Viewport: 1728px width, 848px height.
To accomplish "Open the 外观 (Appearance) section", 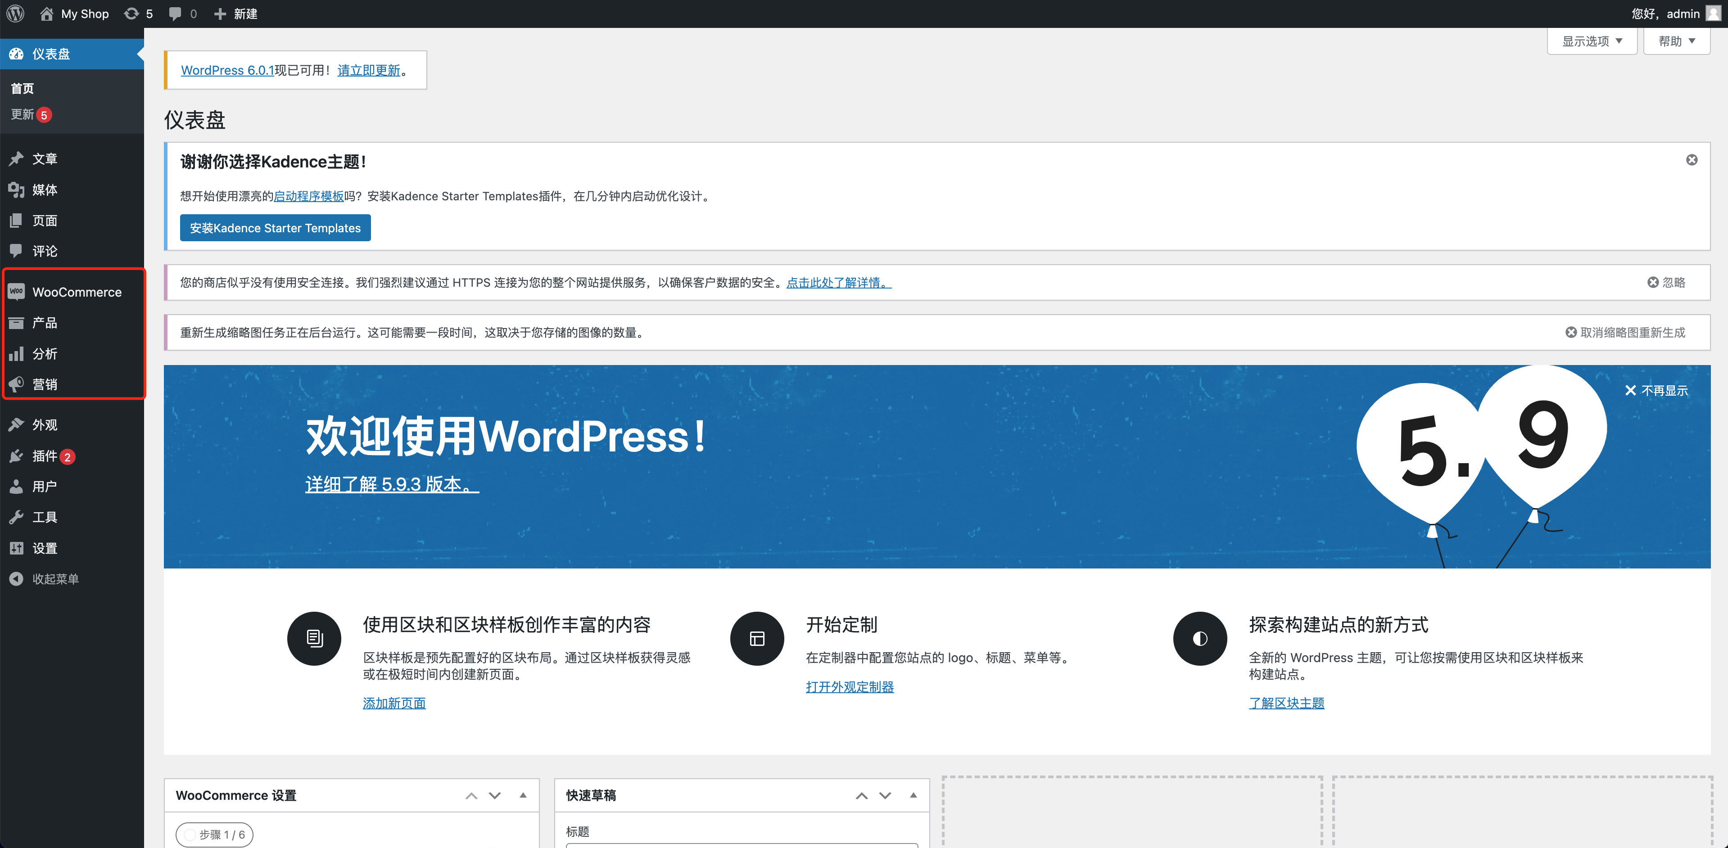I will (x=45, y=424).
